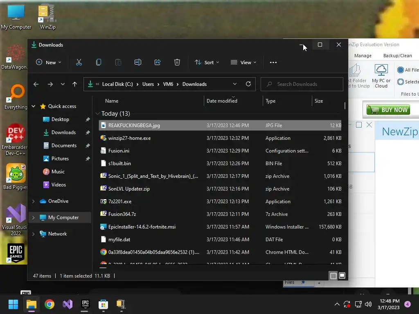Go back with the left arrow
This screenshot has width=419, height=314.
click(36, 84)
